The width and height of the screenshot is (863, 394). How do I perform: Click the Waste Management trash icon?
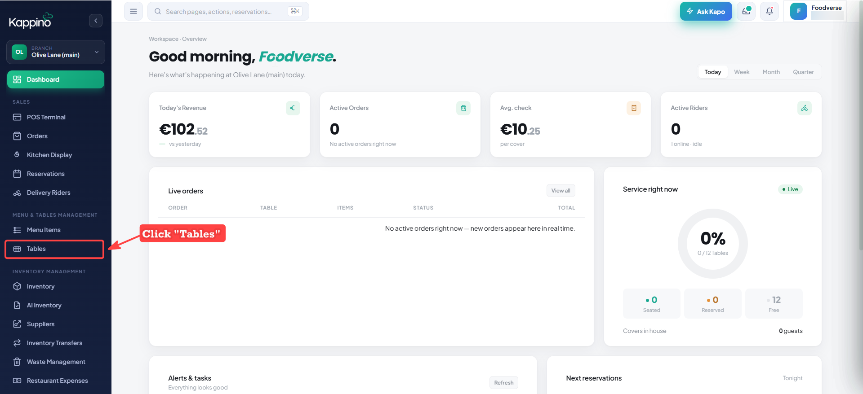17,362
